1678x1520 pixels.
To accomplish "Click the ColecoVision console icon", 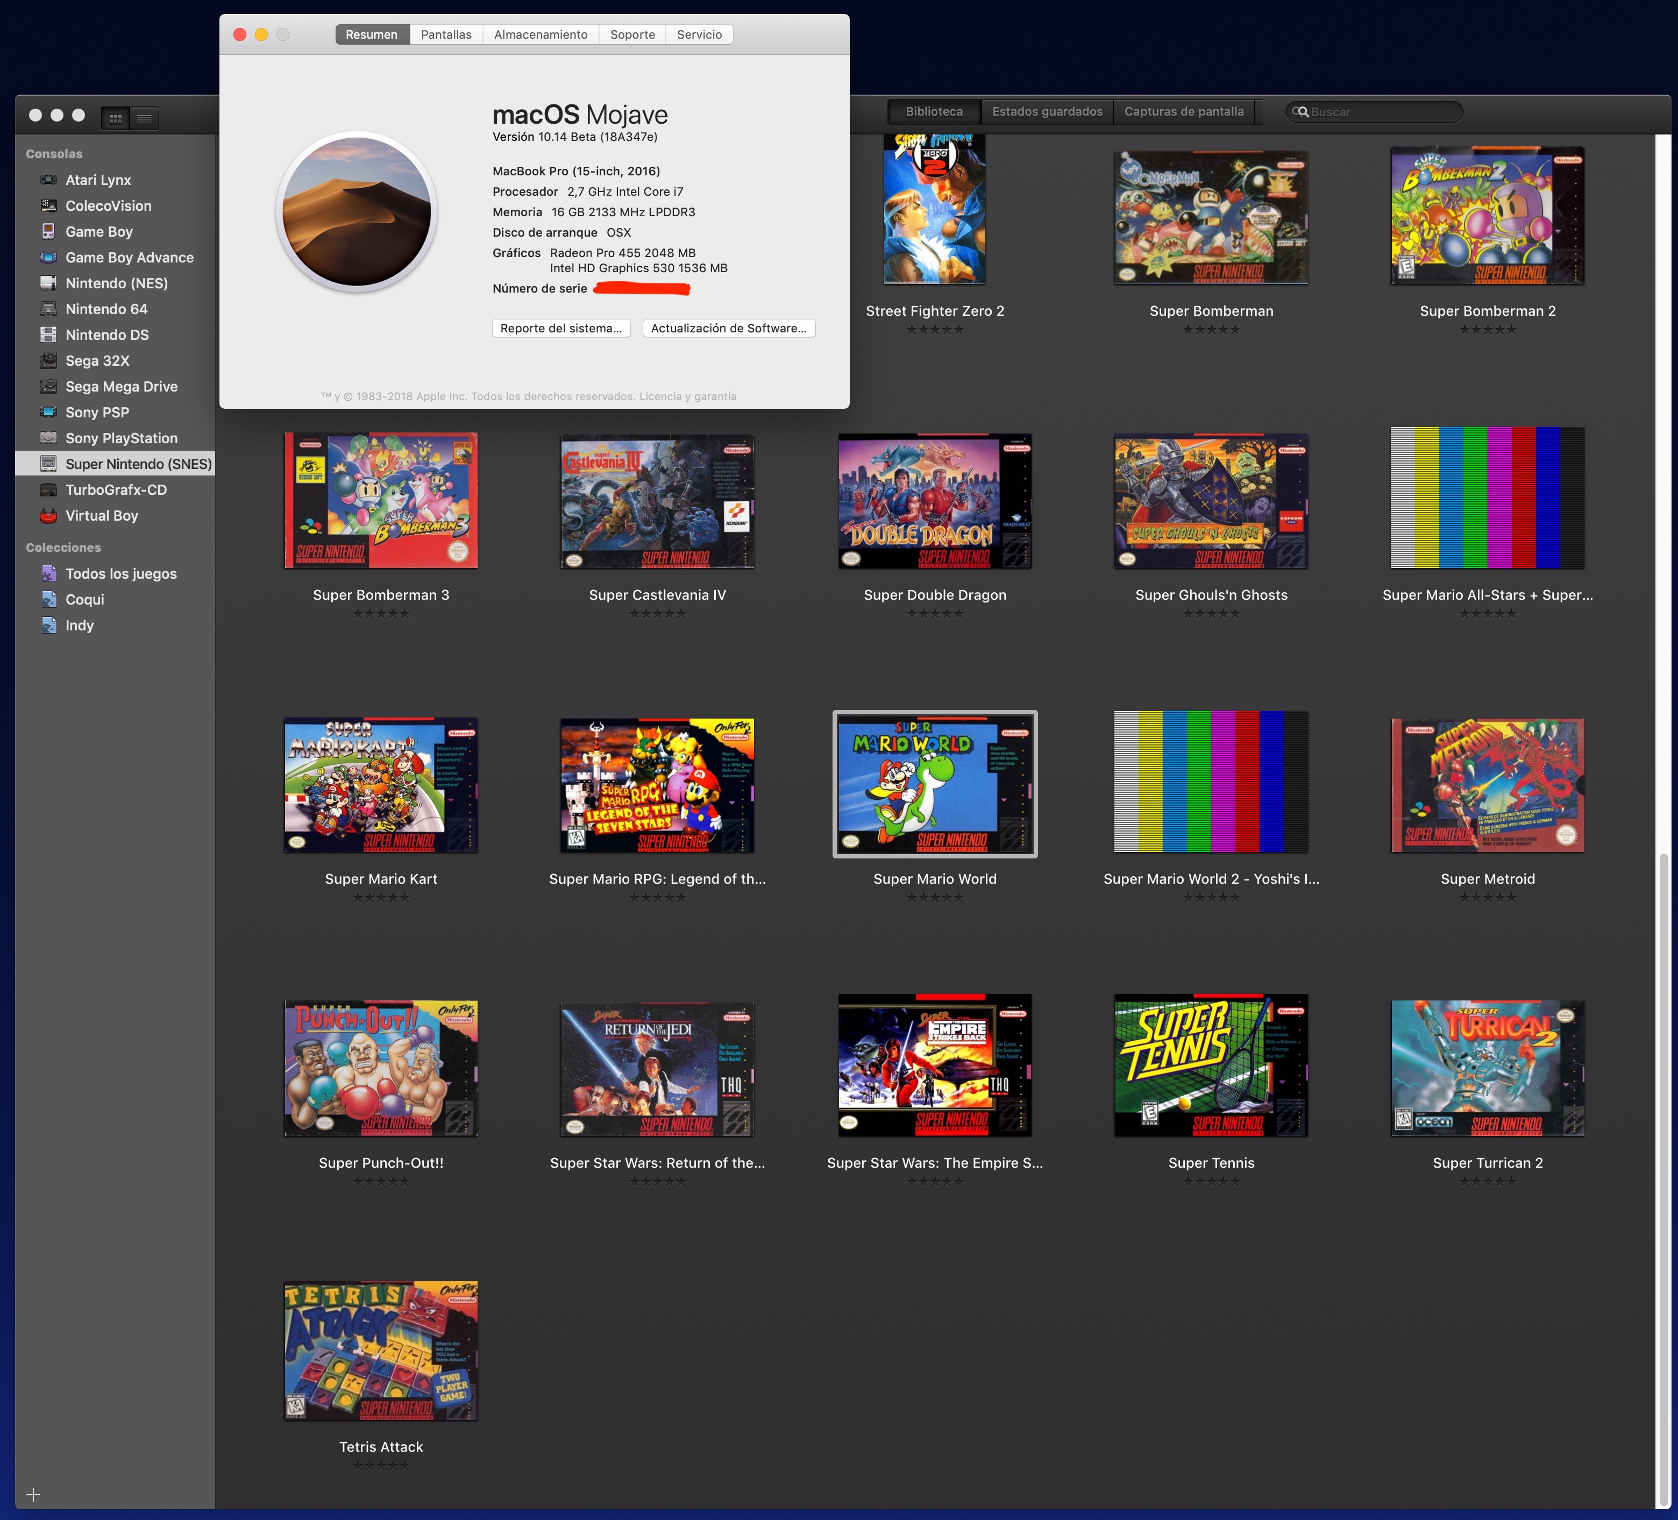I will 48,205.
